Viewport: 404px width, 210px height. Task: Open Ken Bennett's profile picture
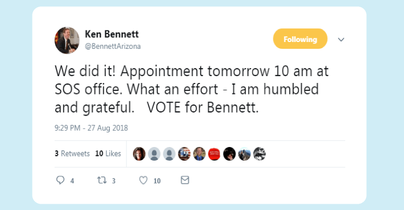(67, 40)
